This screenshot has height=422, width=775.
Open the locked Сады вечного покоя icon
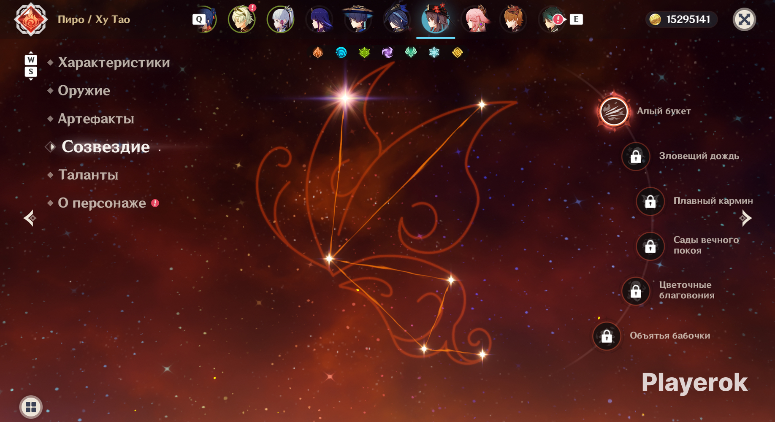click(650, 246)
